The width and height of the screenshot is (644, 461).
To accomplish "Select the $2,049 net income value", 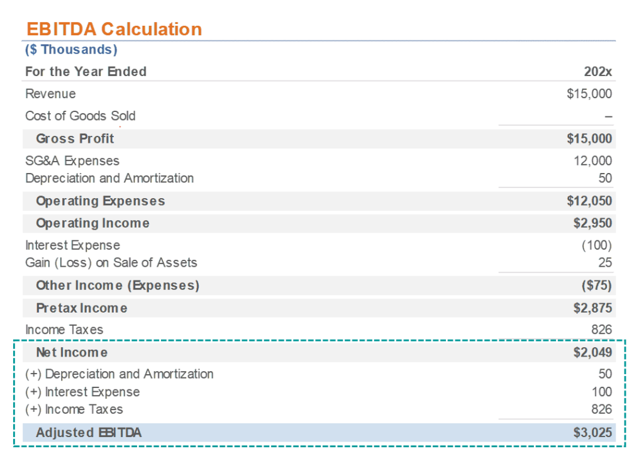I will (x=592, y=352).
